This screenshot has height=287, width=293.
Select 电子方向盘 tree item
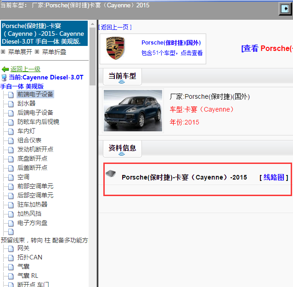coord(32,223)
